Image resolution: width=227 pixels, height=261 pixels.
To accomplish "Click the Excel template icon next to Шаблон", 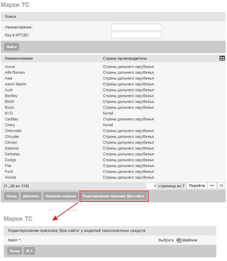I will 179,240.
